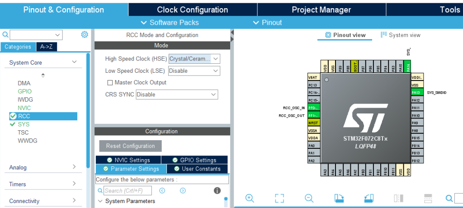Rotate the chip clockwise
This screenshot has width=463, height=208.
pyautogui.click(x=339, y=198)
